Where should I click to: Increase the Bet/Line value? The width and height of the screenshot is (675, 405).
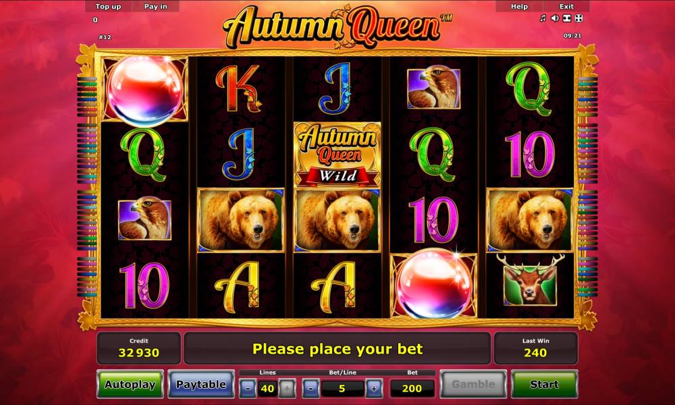[x=374, y=389]
